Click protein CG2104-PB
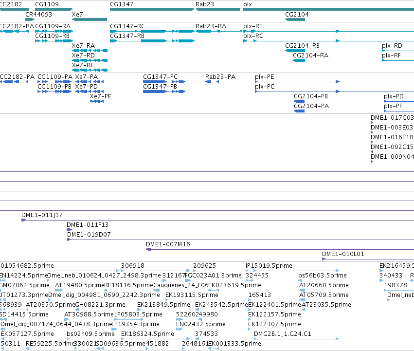The width and height of the screenshot is (414, 351). tap(299, 101)
